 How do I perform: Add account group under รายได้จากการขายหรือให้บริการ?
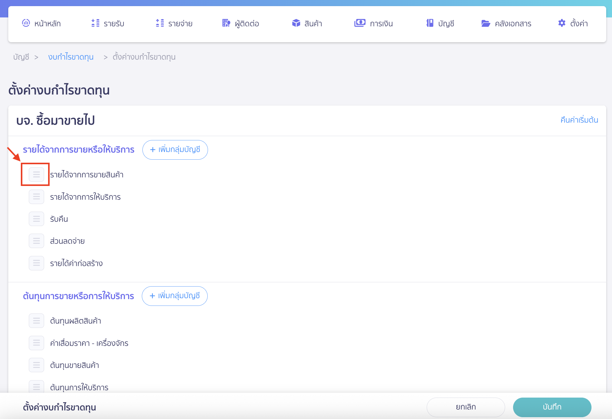coord(175,150)
